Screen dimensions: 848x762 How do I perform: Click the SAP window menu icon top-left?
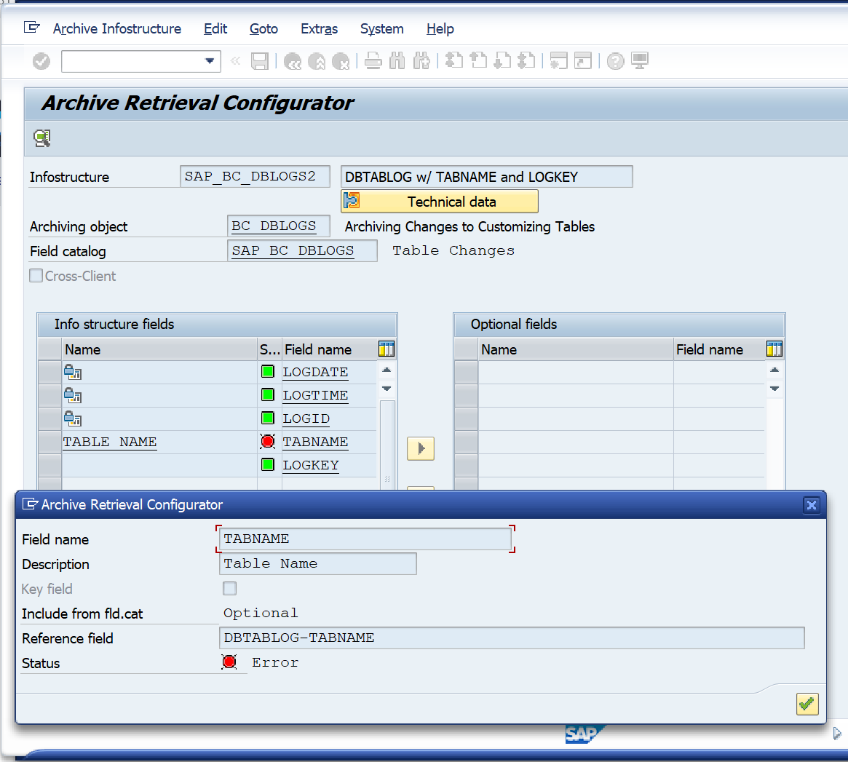(32, 28)
